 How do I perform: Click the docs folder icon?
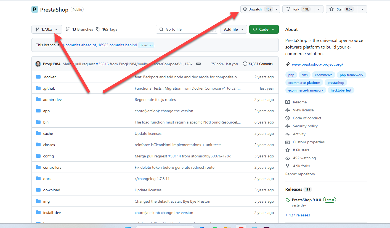pos(38,179)
